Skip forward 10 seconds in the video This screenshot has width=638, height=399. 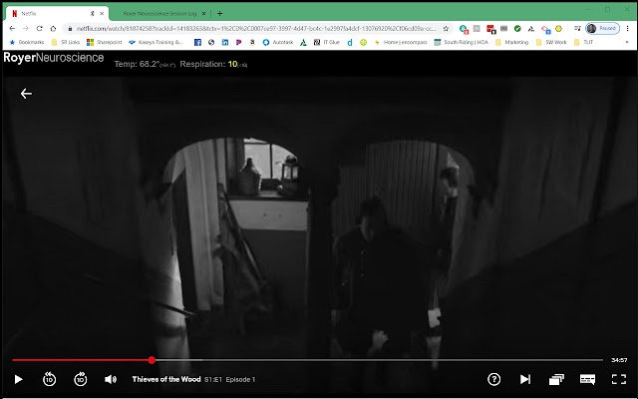(81, 379)
